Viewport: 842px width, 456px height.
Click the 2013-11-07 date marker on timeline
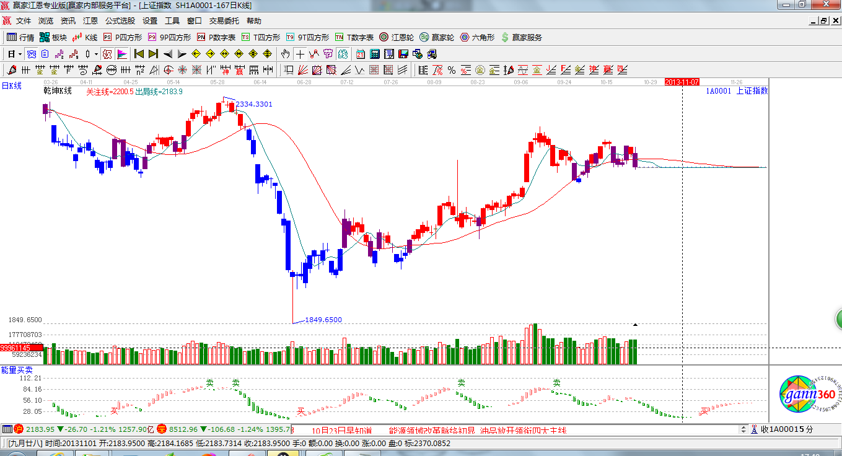pyautogui.click(x=682, y=82)
